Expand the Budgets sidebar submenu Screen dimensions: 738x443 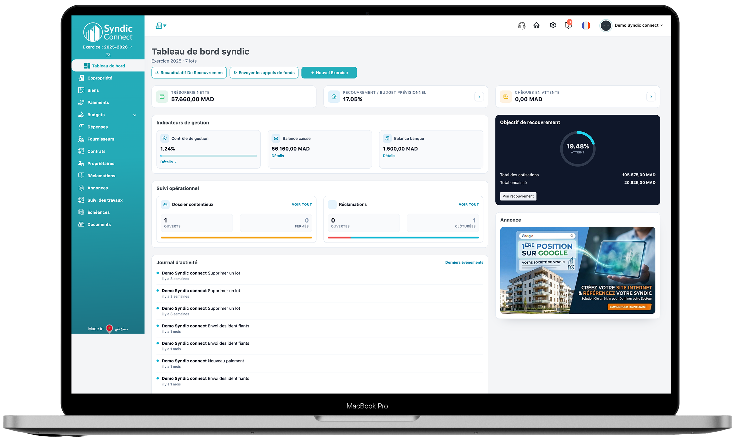[x=135, y=115]
